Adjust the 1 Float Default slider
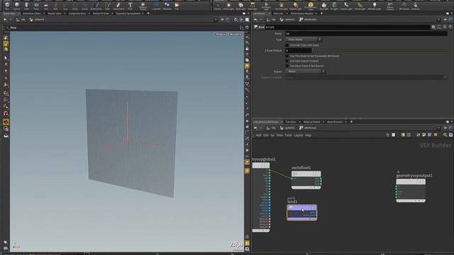The height and width of the screenshot is (255, 454). click(381, 50)
